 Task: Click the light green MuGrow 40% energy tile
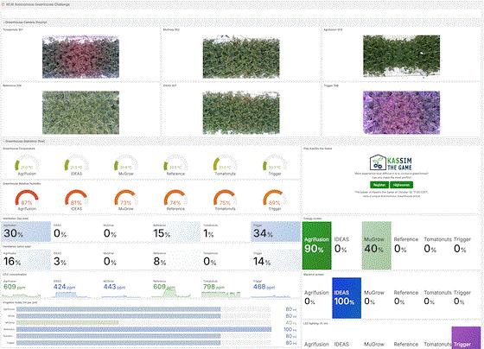point(377,245)
